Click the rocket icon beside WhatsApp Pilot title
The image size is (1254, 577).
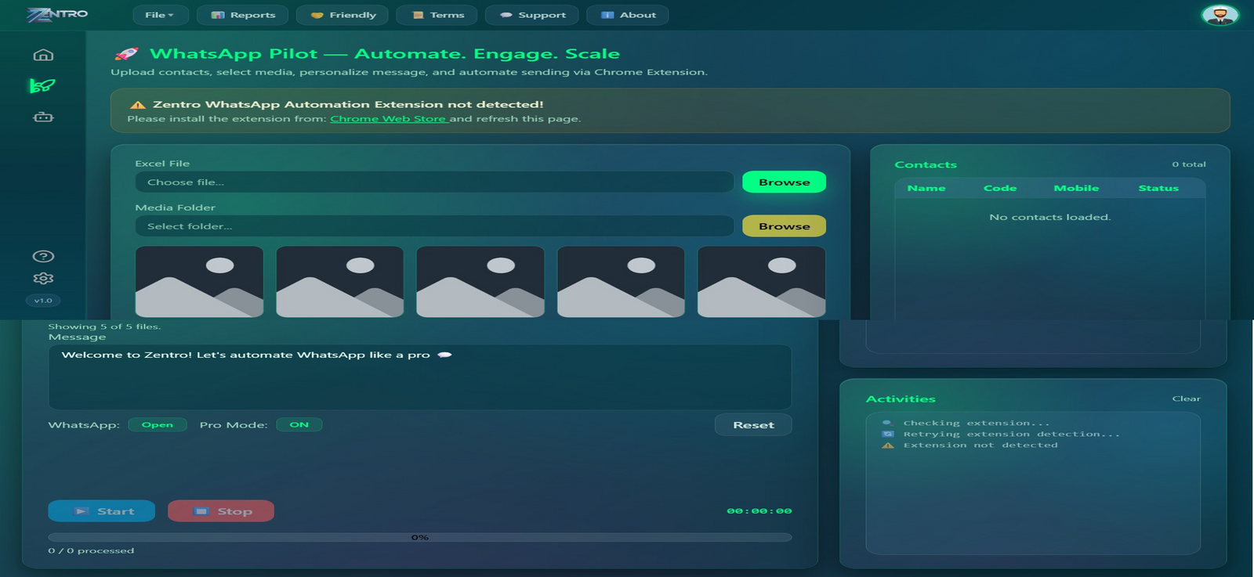[127, 53]
